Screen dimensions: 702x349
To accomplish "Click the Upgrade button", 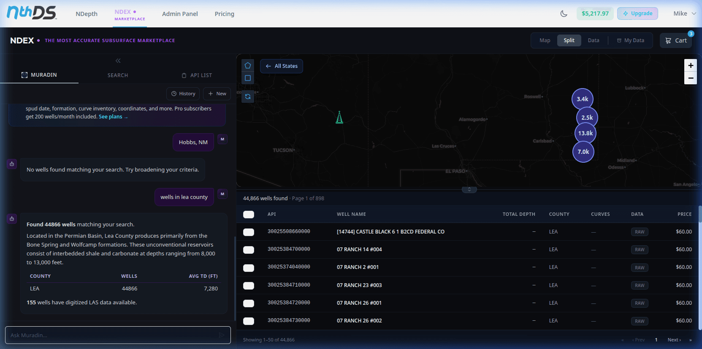I will click(x=637, y=13).
